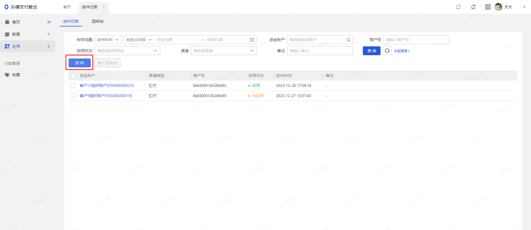531x230 pixels.
Task: Click the 资金账户 select field
Action: pyautogui.click(x=320, y=40)
